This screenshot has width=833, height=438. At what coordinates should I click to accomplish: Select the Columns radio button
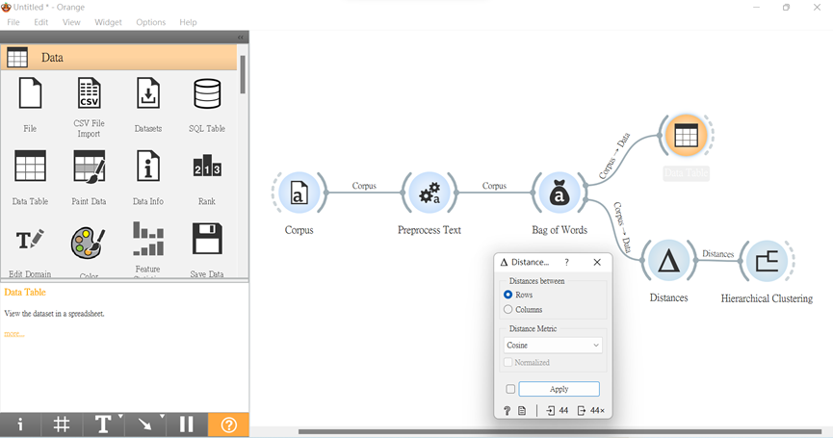pos(508,310)
